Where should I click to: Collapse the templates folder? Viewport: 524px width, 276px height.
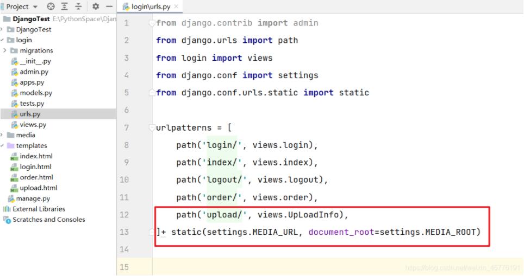point(2,145)
